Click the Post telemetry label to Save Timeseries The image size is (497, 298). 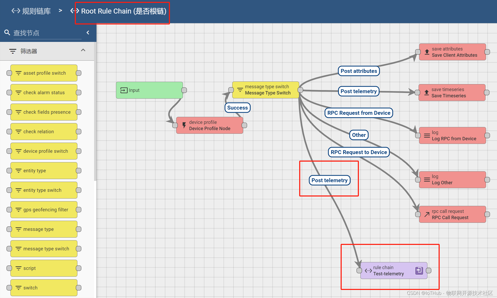click(x=359, y=91)
